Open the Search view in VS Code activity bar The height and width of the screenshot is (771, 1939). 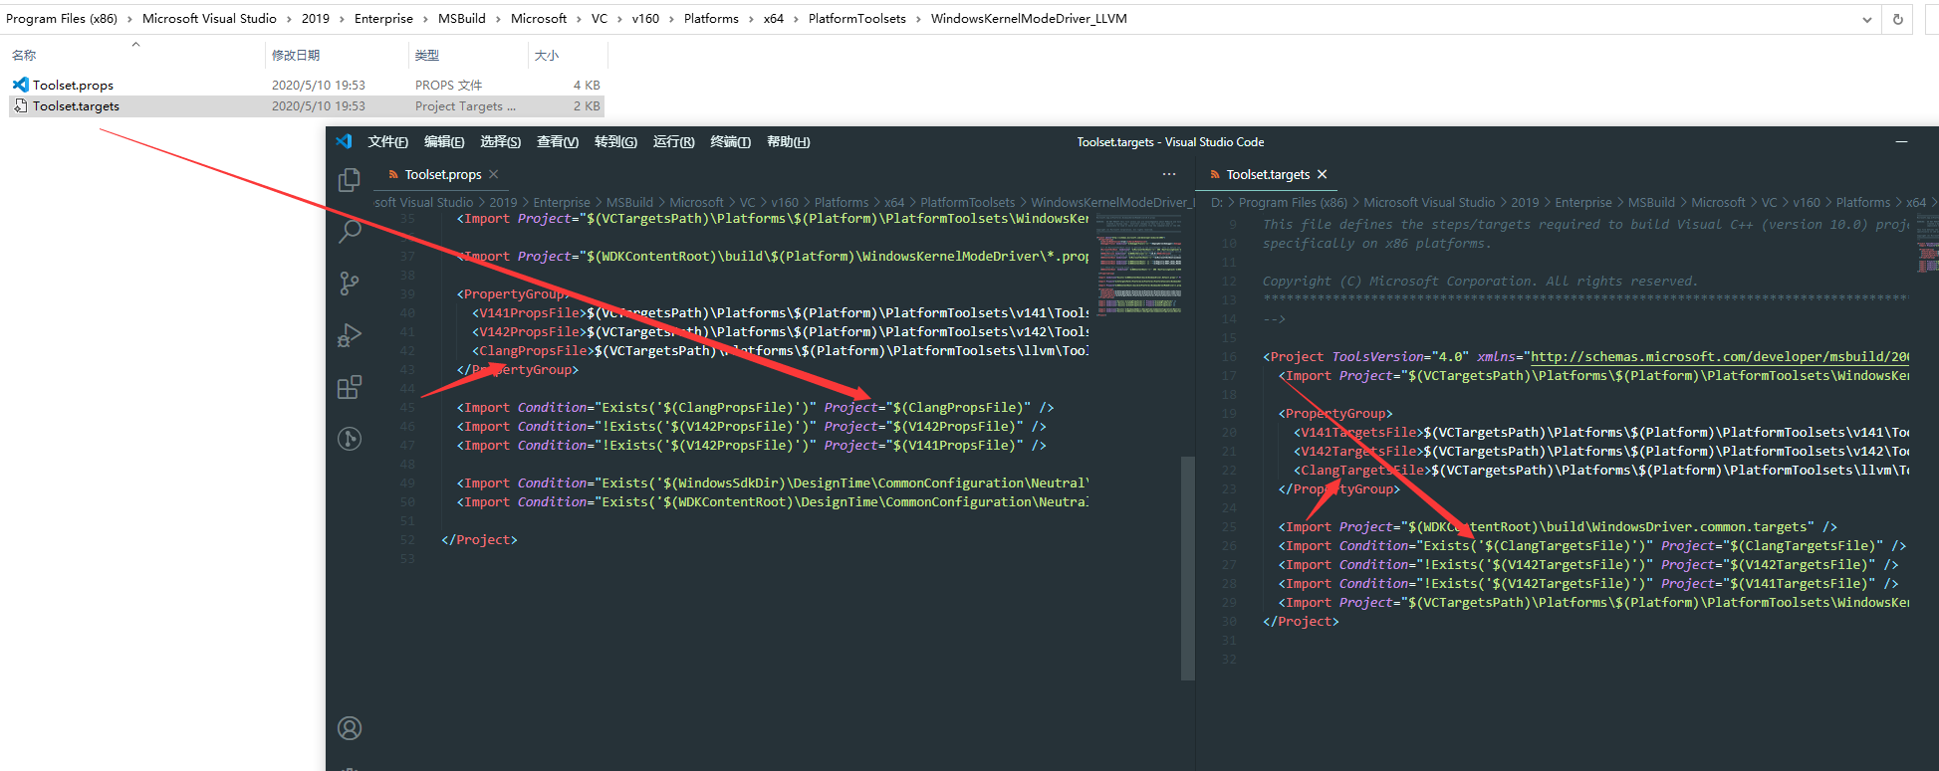tap(350, 231)
